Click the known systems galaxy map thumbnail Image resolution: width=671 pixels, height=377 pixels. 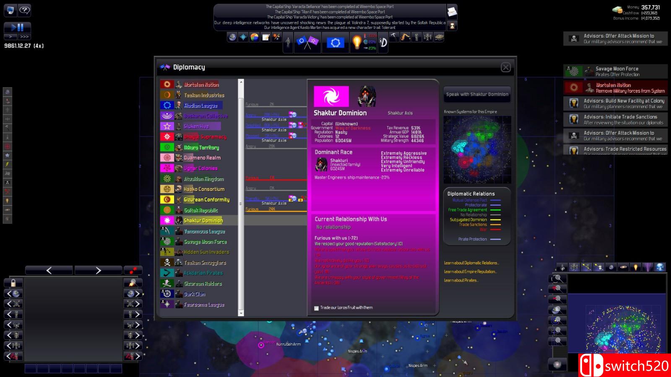(x=477, y=150)
